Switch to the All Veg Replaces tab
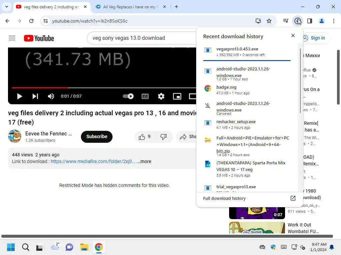Image resolution: width=341 pixels, height=255 pixels. [131, 7]
